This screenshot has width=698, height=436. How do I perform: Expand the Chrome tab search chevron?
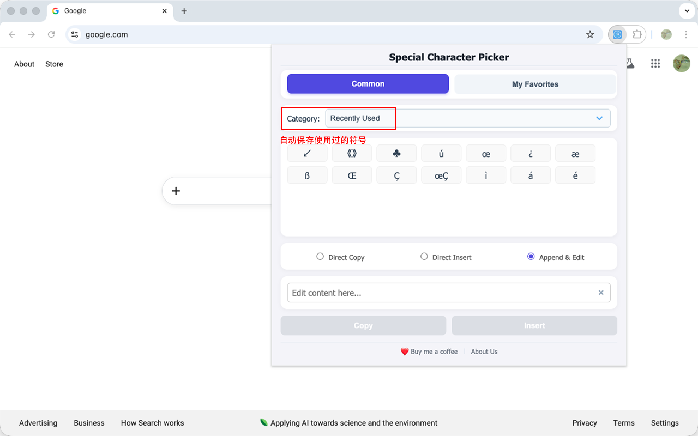pos(687,11)
